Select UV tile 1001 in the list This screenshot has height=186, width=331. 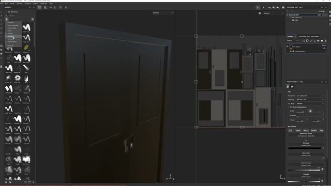tap(296, 20)
